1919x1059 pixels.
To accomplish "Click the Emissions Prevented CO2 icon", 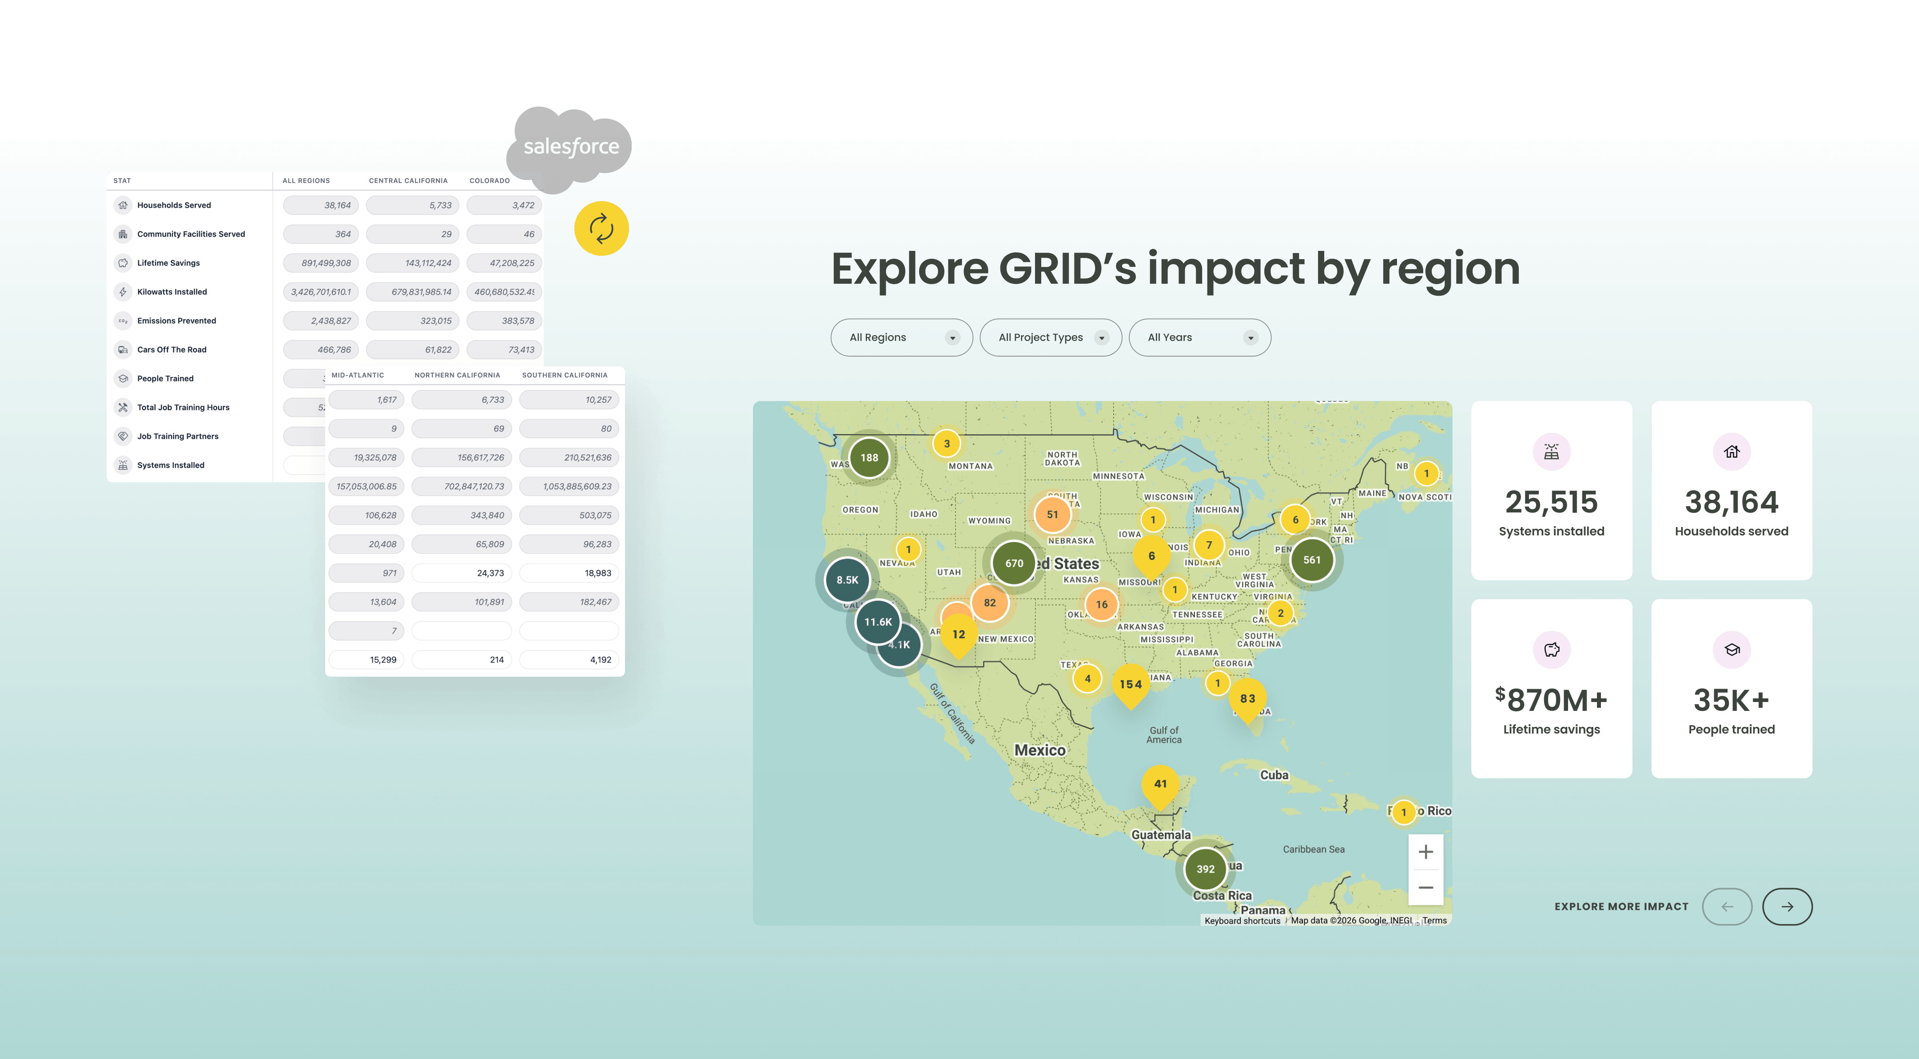I will point(123,321).
